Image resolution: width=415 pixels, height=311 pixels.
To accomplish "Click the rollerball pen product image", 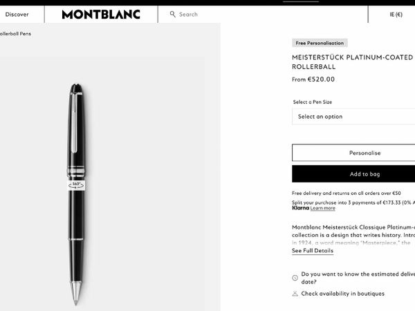I will [x=76, y=194].
